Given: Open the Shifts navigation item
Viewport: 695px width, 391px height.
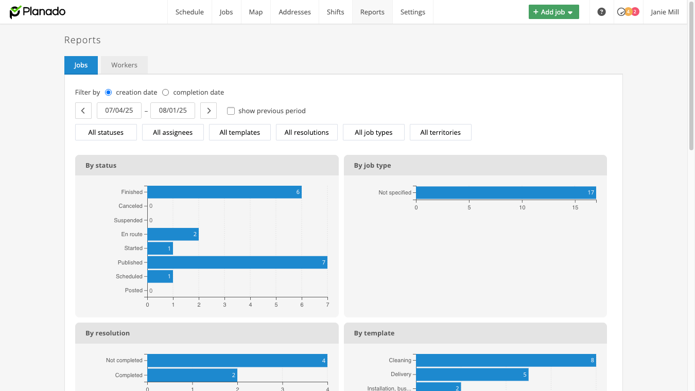Looking at the screenshot, I should 335,12.
